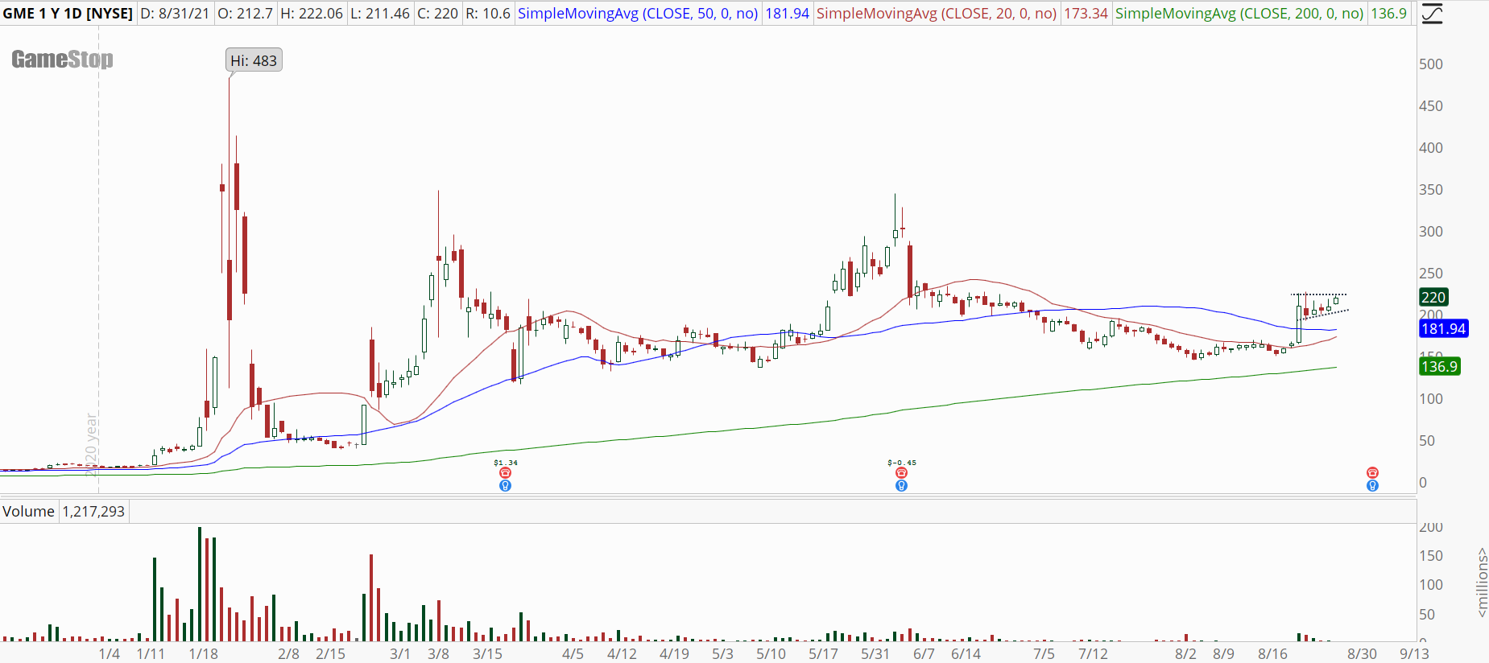This screenshot has width=1489, height=663.
Task: Click the "Volume" panel label
Action: (x=28, y=512)
